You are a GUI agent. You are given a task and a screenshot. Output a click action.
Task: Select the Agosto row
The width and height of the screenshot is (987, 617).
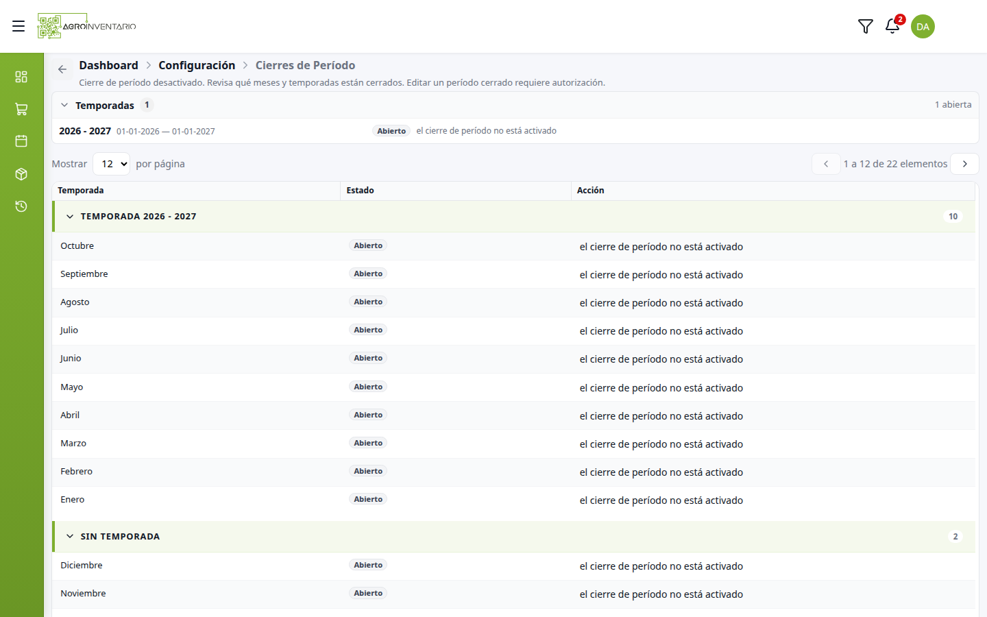[x=513, y=302]
